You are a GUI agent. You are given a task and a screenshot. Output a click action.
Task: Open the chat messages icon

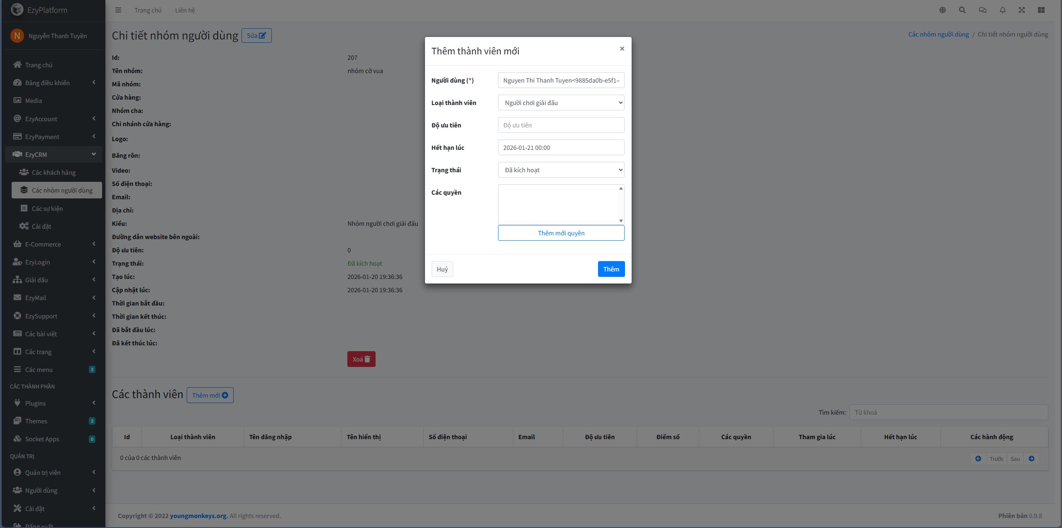point(982,10)
